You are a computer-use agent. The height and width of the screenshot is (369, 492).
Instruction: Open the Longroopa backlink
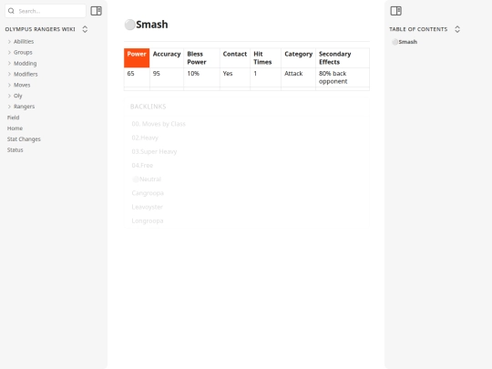148,220
